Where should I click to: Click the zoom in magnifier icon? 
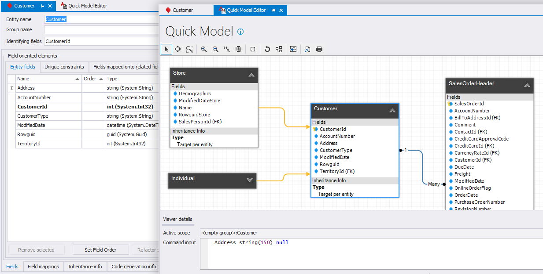click(x=204, y=49)
